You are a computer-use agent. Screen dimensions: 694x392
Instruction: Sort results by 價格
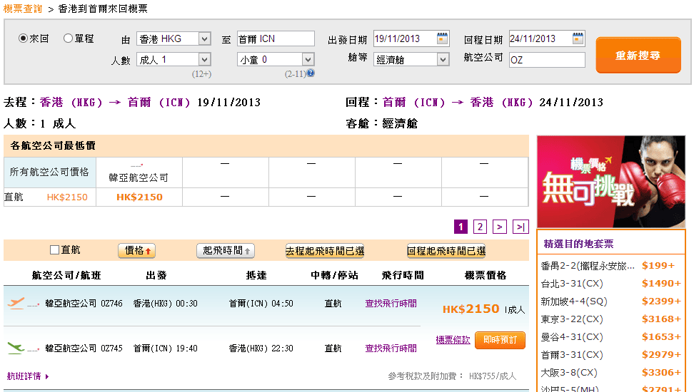coord(136,251)
